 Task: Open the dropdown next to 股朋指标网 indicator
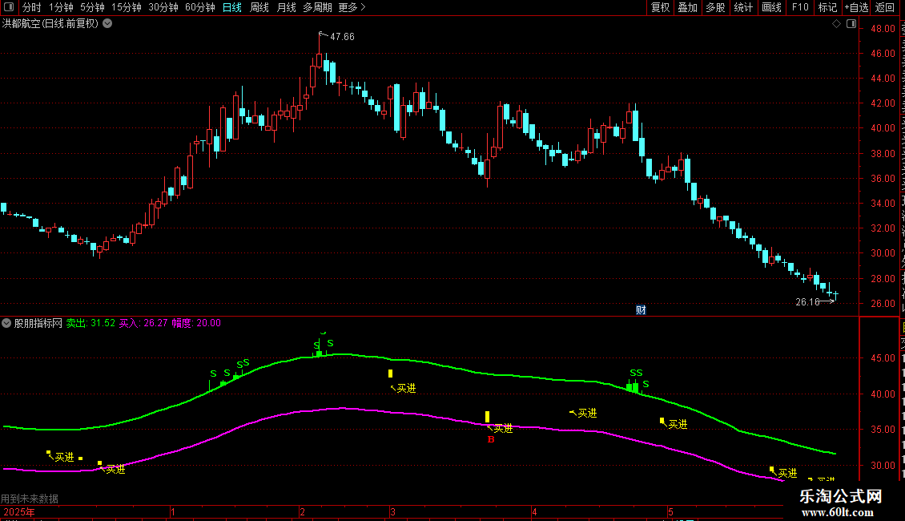[x=6, y=323]
